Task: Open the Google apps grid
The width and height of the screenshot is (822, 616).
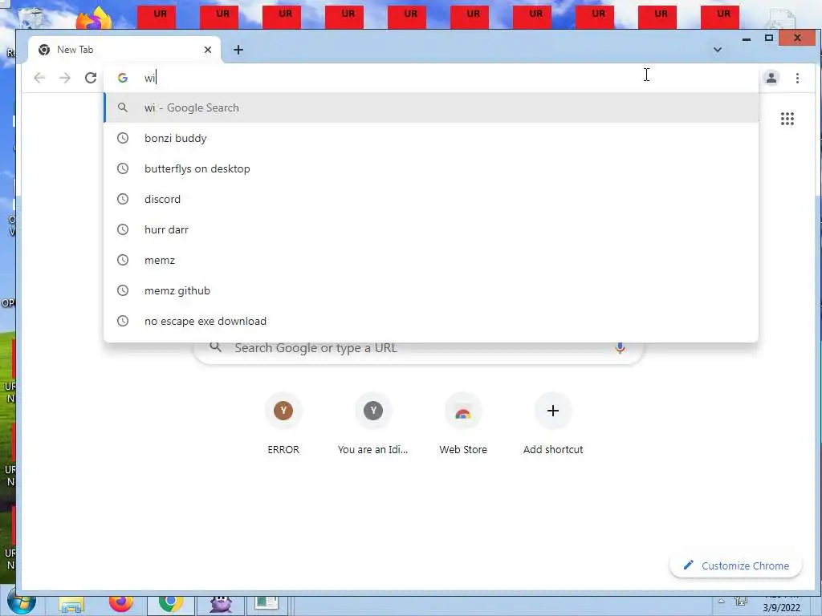Action: click(787, 119)
